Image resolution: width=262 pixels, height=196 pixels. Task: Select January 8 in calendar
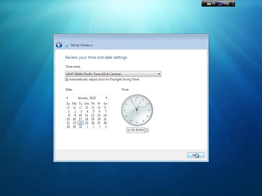pyautogui.click(x=69, y=115)
